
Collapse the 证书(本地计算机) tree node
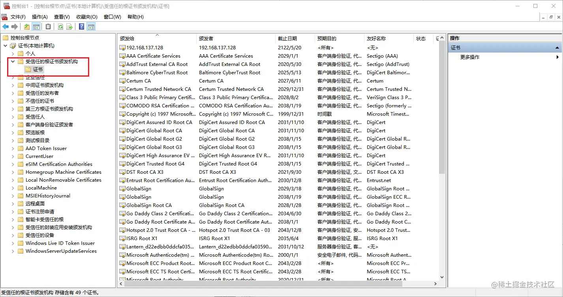6,46
